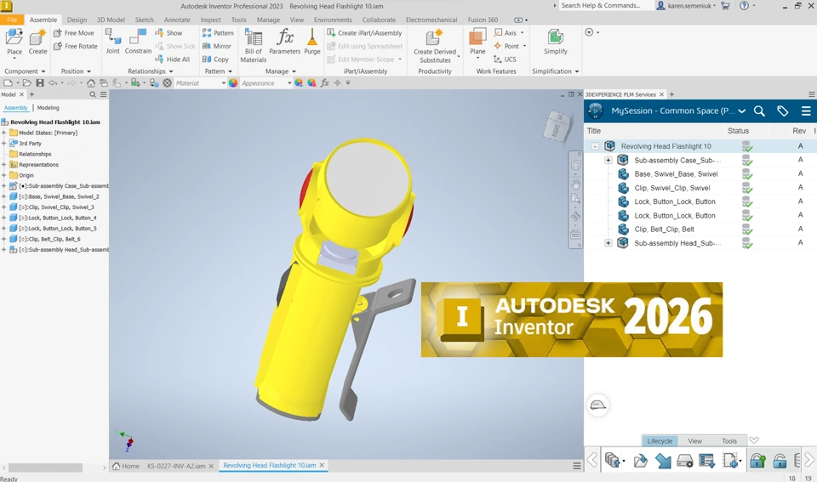Switch to the Tools tab in 3DEXPERIENCE panel

(x=729, y=441)
